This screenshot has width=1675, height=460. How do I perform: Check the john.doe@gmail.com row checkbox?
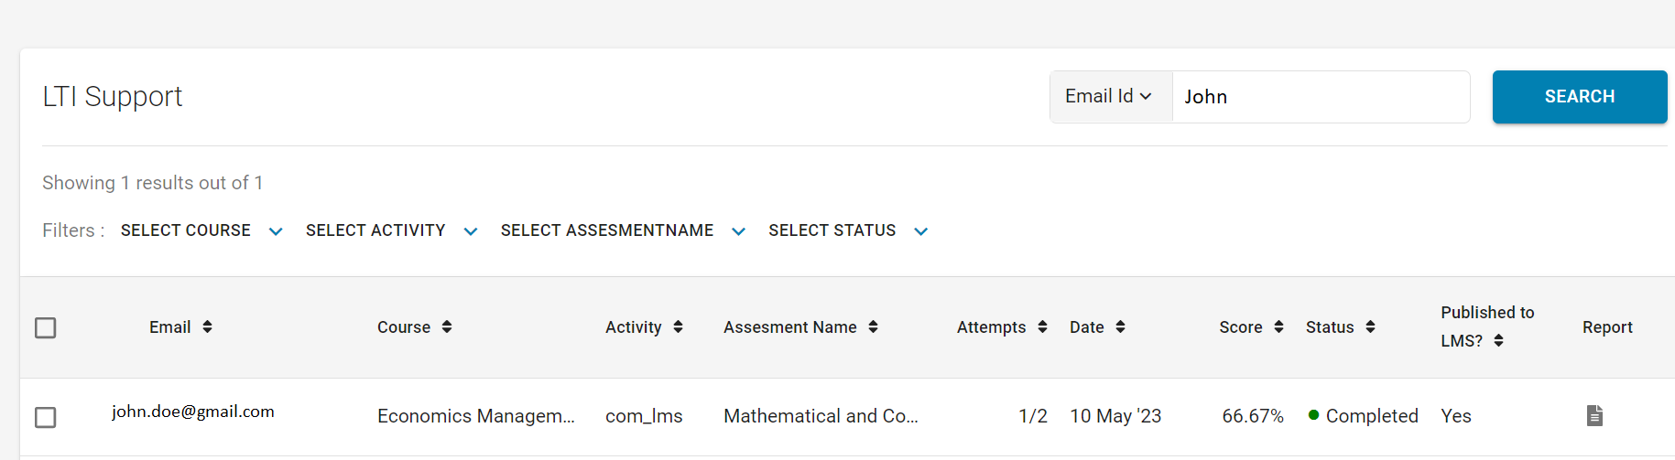(x=45, y=417)
